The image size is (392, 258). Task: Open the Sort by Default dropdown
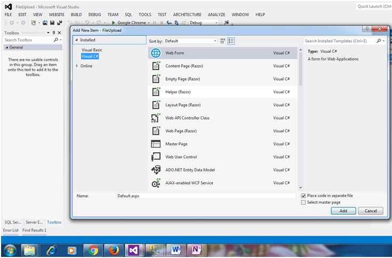(x=191, y=41)
